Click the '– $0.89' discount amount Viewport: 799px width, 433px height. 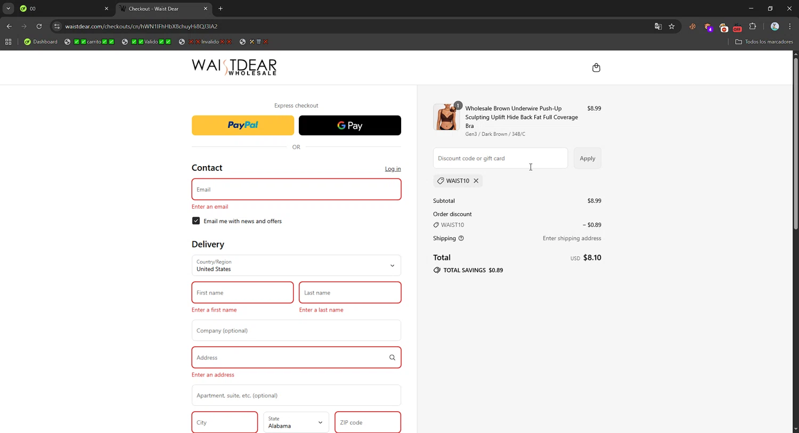[x=592, y=225]
